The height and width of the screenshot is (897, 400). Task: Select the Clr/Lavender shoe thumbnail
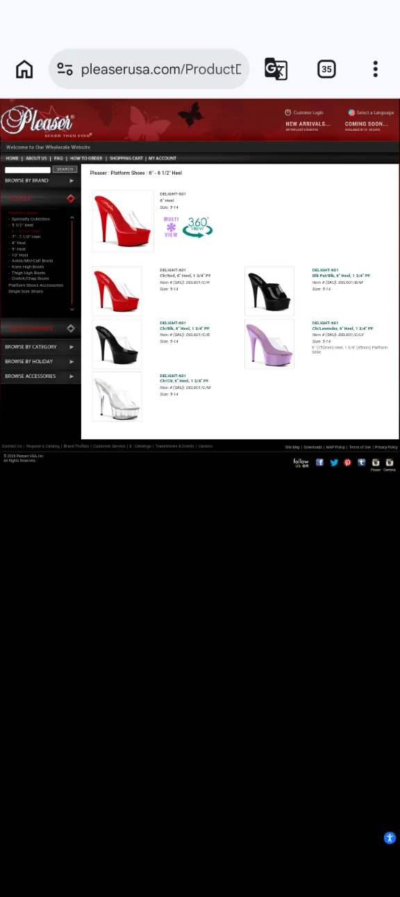click(x=269, y=344)
